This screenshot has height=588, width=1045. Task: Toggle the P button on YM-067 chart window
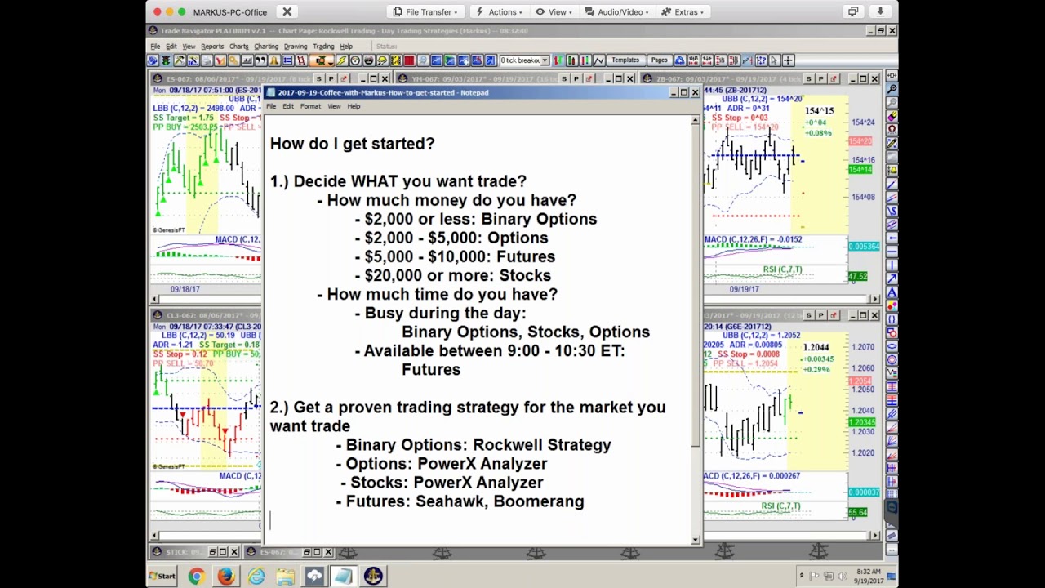click(576, 78)
